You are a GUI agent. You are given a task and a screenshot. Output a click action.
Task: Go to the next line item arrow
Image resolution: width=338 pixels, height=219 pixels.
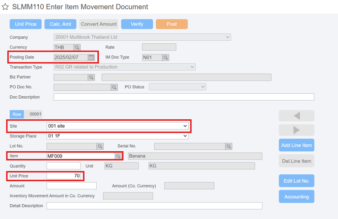(x=296, y=130)
